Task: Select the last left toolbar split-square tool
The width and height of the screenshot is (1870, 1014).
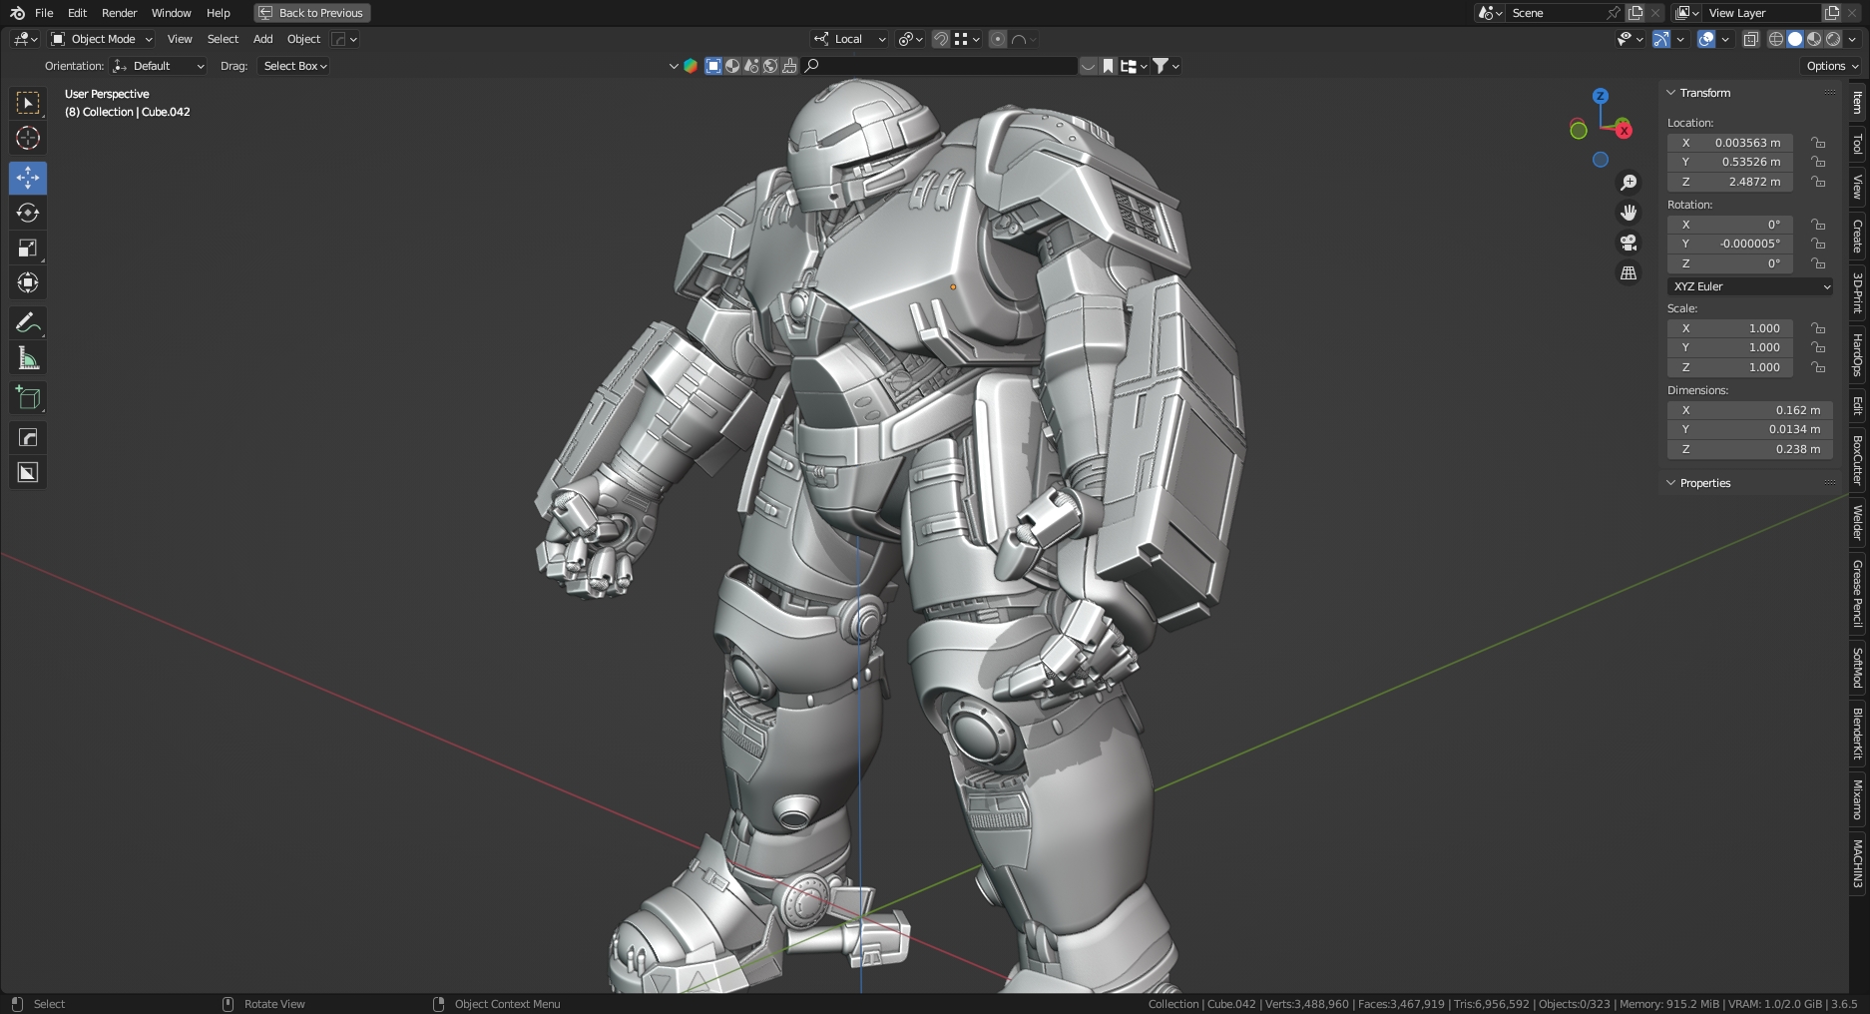Action: click(28, 472)
